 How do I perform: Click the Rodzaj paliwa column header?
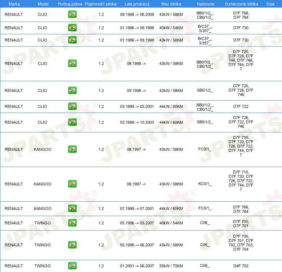point(70,4)
